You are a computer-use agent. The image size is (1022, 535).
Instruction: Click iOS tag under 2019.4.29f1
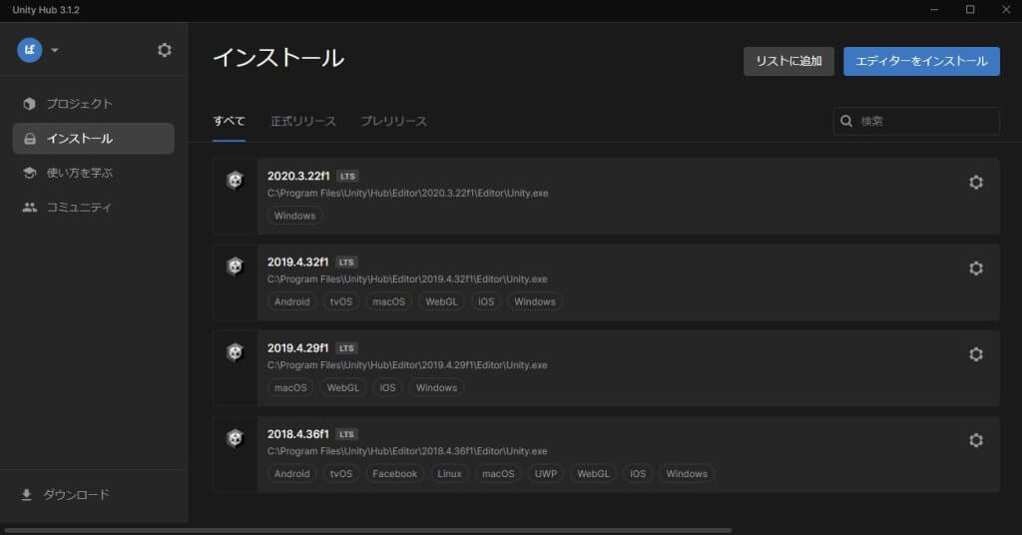click(387, 387)
